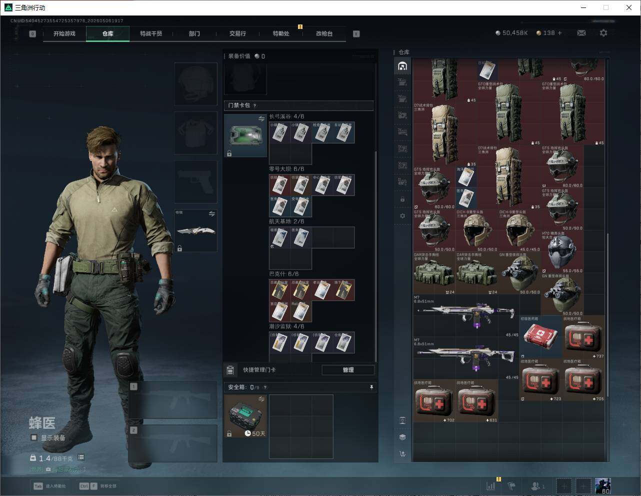Click the swap arrows on the knife slot
Image resolution: width=641 pixels, height=496 pixels.
pyautogui.click(x=211, y=214)
